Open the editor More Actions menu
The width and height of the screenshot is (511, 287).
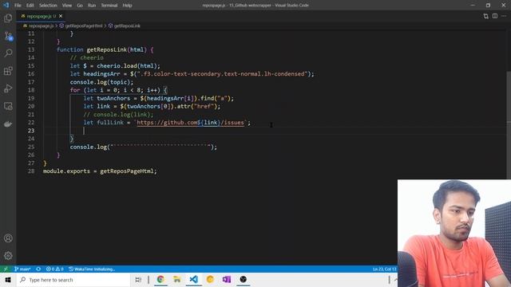[504, 16]
